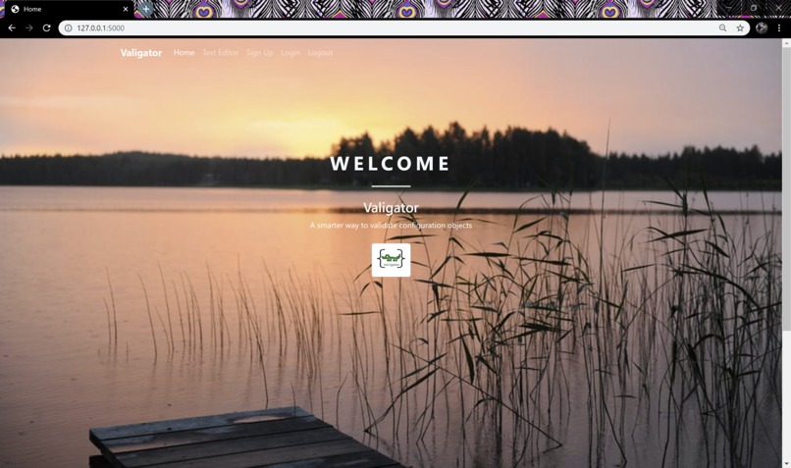
Task: Open the Home nav link
Action: tap(185, 52)
